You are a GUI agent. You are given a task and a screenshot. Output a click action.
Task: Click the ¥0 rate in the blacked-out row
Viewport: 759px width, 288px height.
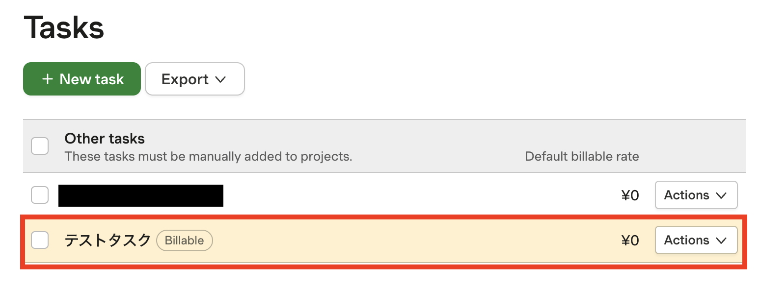[630, 196]
